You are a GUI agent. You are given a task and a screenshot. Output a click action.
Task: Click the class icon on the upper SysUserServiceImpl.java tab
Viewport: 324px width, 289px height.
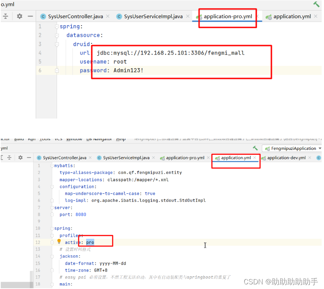click(x=119, y=17)
